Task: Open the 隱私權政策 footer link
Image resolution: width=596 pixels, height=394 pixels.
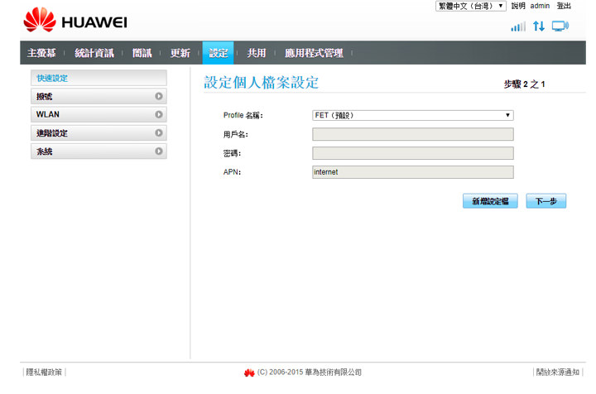Action: 44,372
